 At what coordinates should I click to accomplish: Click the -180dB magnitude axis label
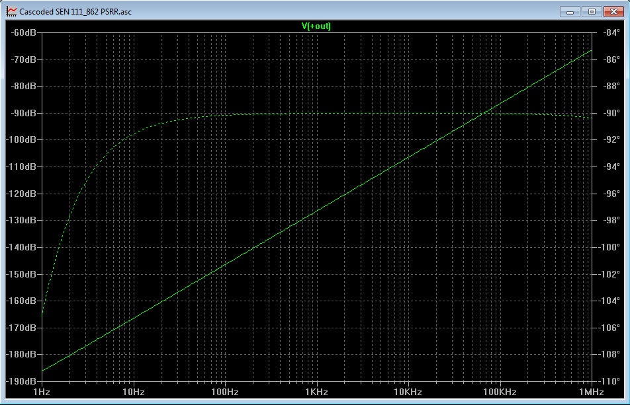click(x=21, y=355)
